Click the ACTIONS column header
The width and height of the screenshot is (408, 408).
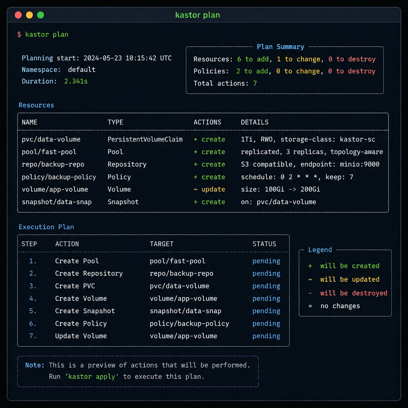[x=207, y=122]
